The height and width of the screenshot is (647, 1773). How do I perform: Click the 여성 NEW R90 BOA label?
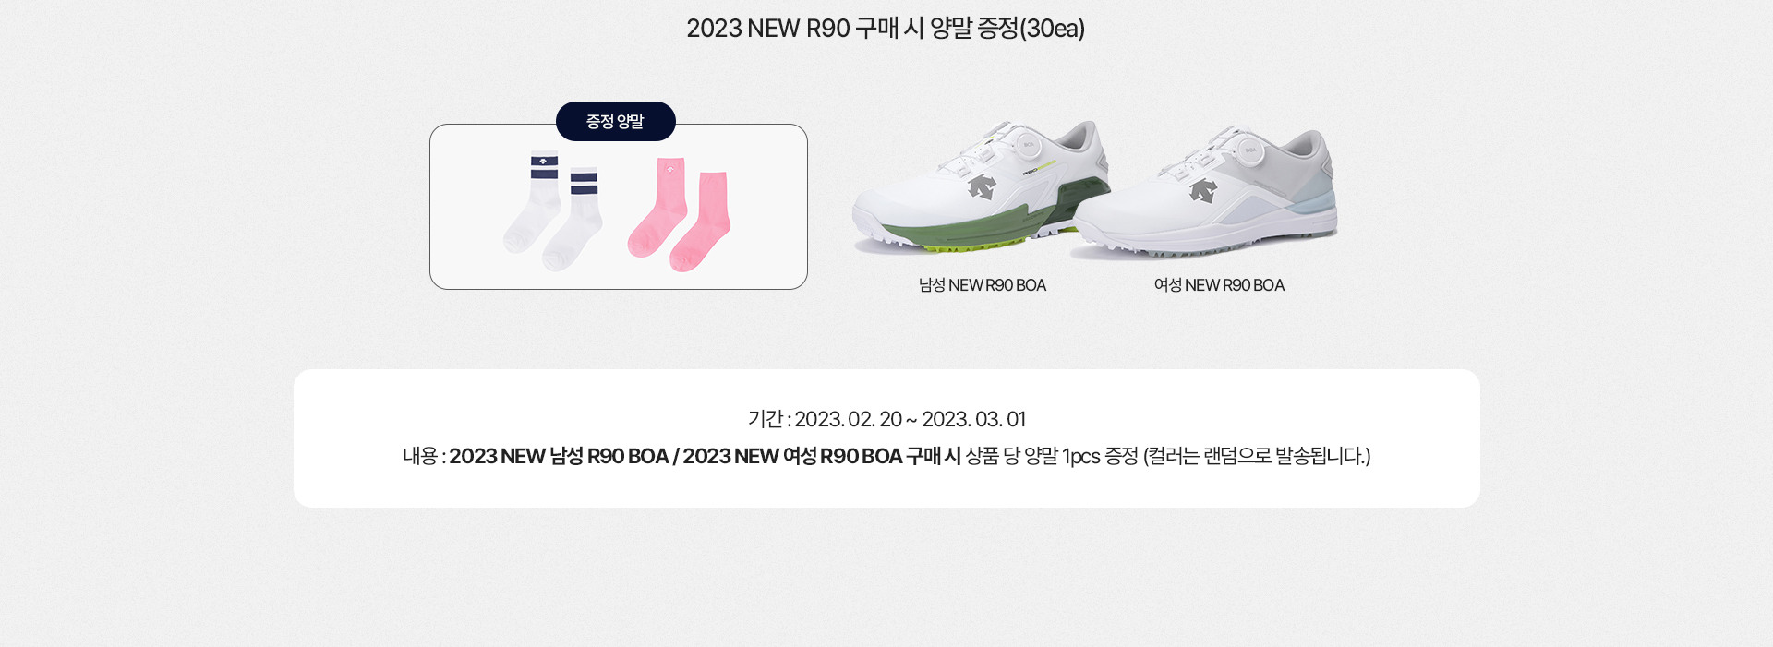(x=1219, y=285)
